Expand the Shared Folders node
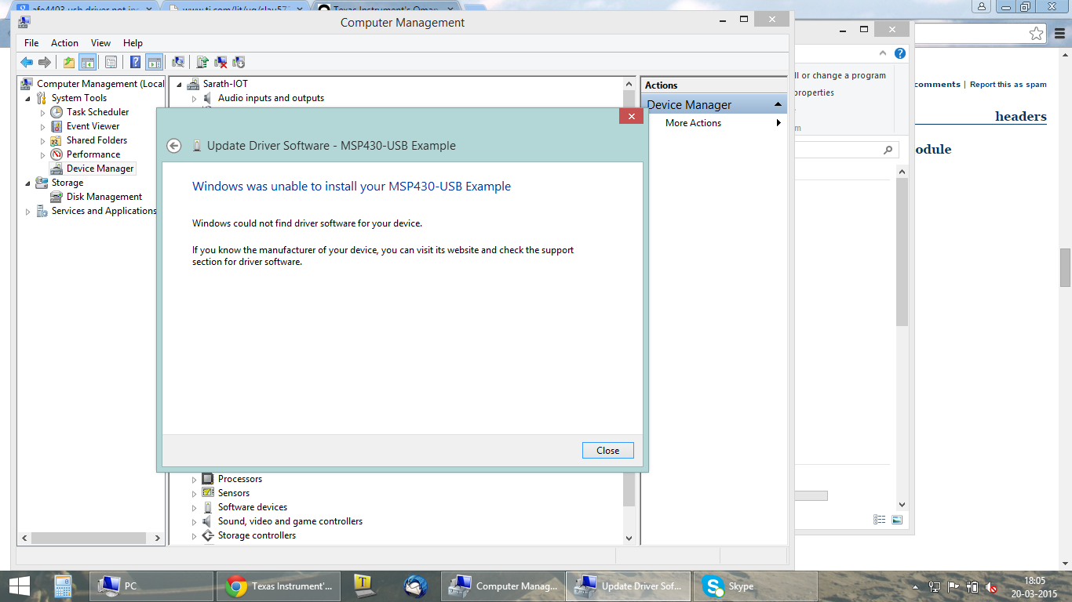1072x602 pixels. click(x=43, y=141)
